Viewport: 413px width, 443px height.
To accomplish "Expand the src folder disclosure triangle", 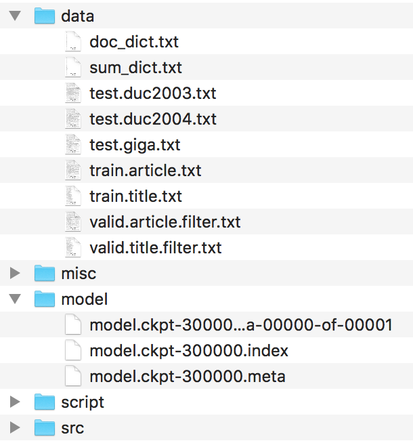I will (16, 428).
